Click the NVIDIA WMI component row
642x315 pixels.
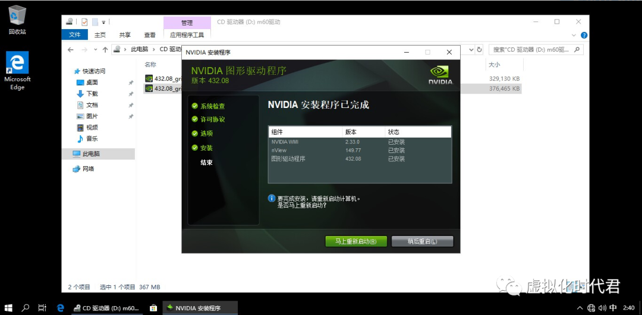(360, 142)
